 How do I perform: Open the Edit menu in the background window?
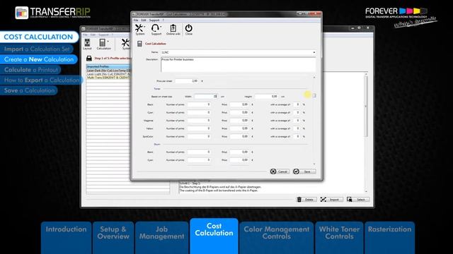[93, 35]
